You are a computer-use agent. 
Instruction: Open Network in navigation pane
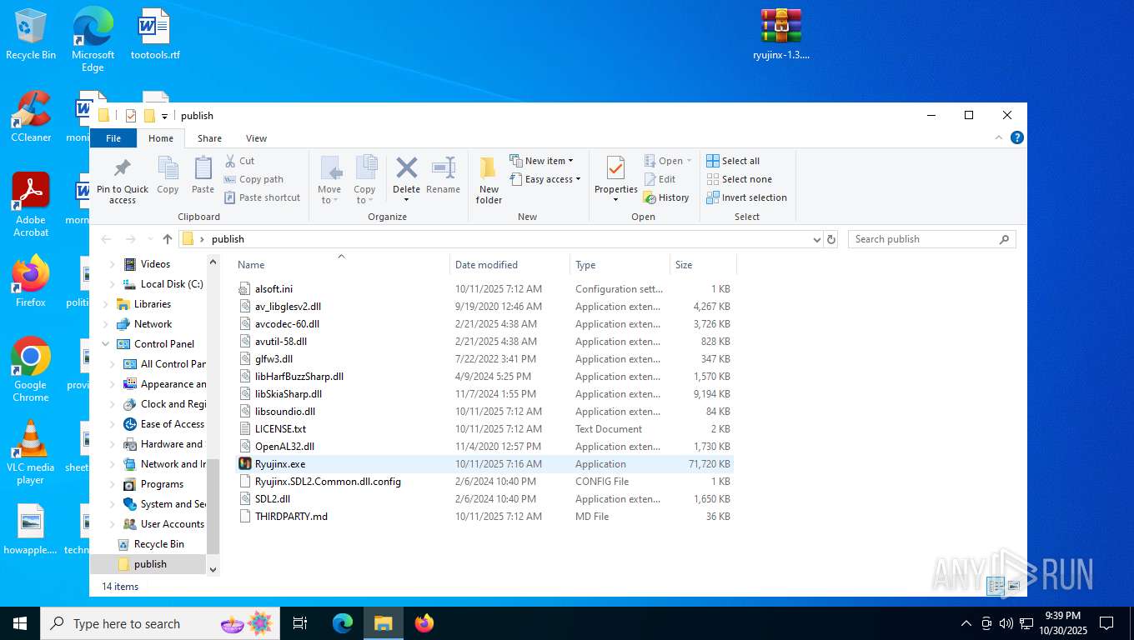click(153, 324)
